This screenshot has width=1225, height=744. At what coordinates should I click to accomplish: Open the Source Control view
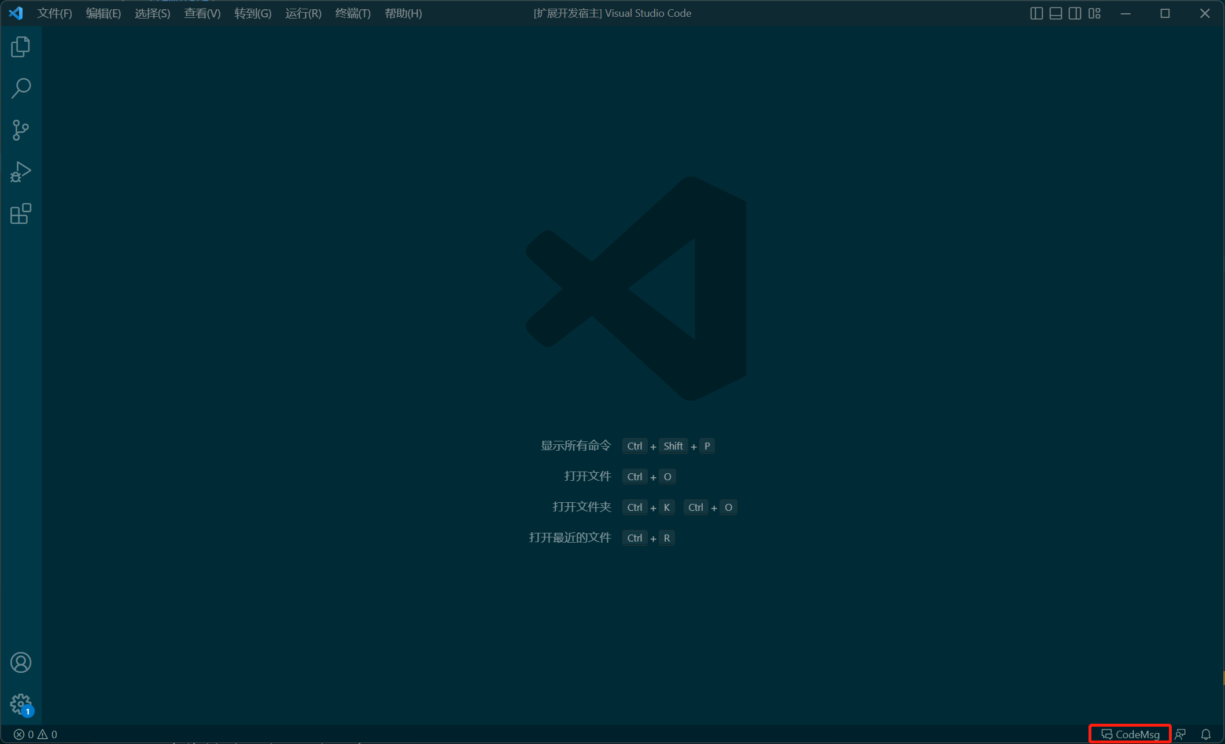[x=21, y=130]
